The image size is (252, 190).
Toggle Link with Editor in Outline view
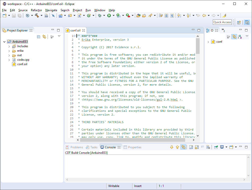234,37
